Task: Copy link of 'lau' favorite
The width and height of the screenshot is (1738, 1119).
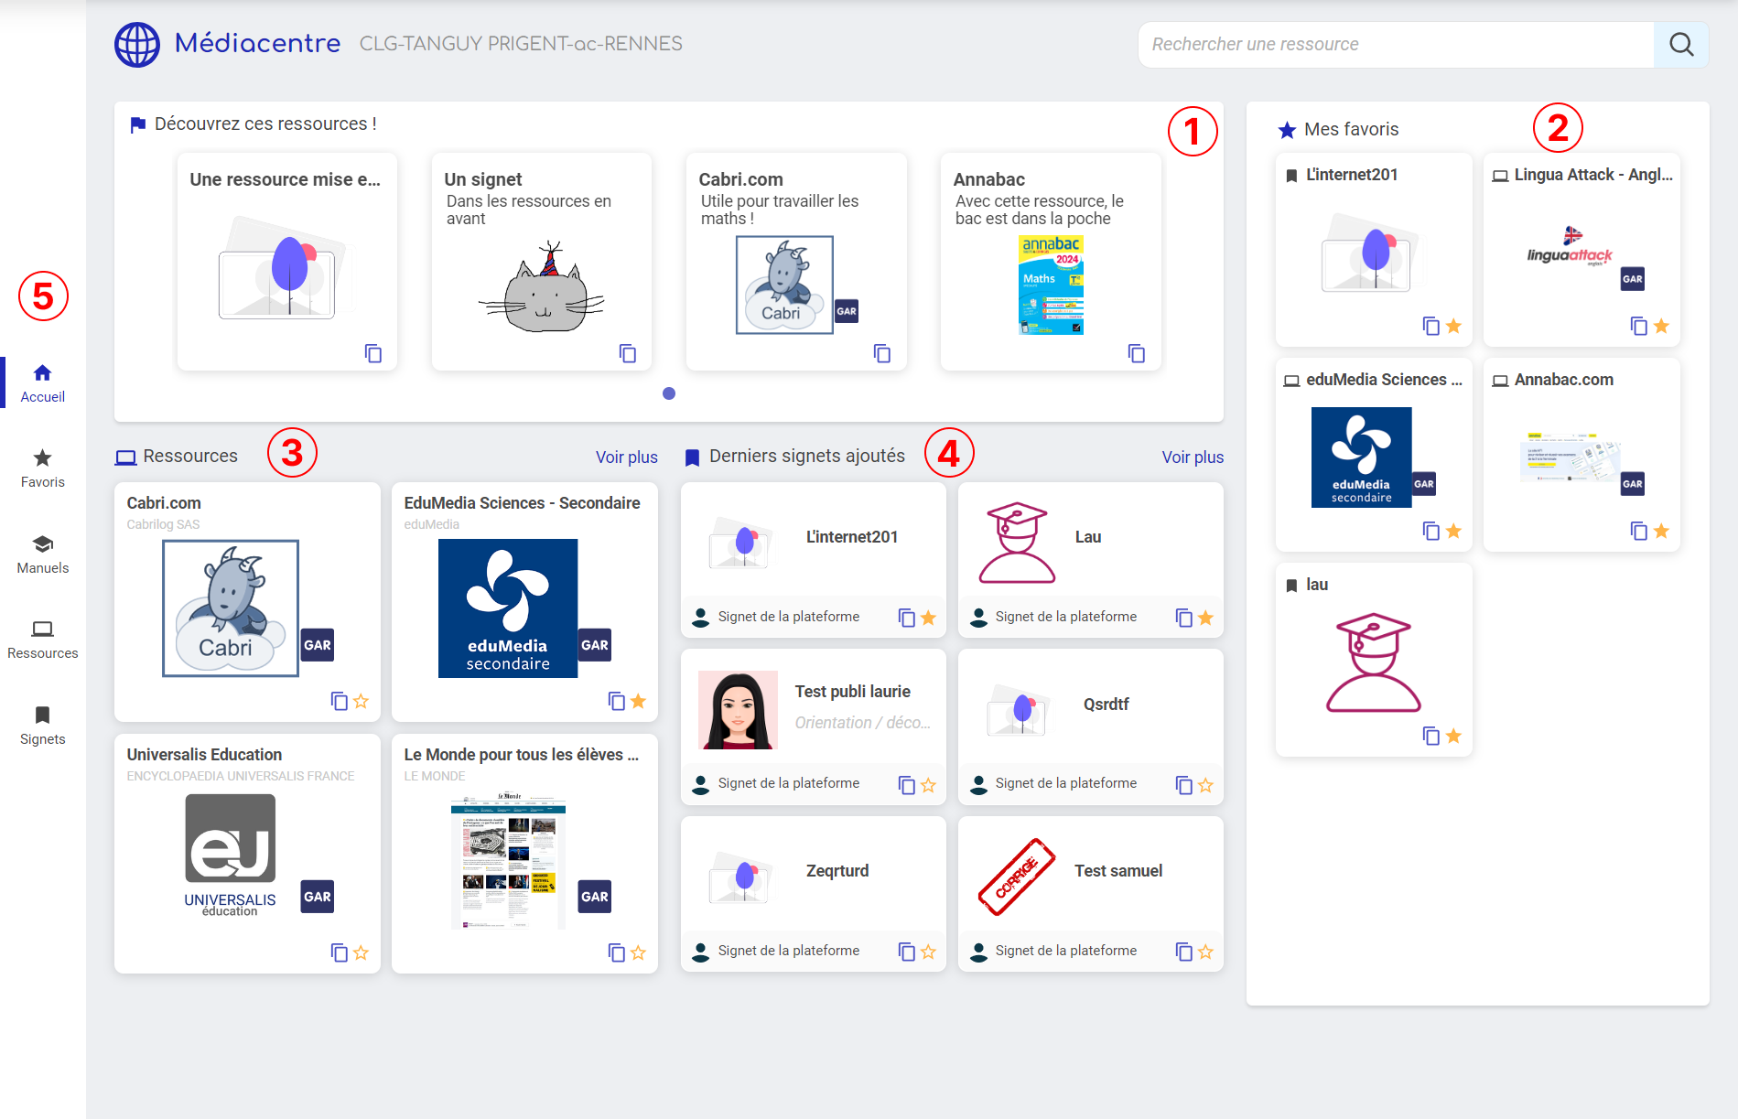Action: click(x=1431, y=736)
